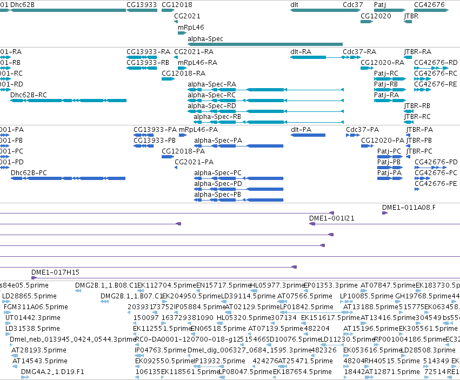Screen dimensions: 460x380
Task: Open the CG42676 gene label
Action: [x=429, y=5]
